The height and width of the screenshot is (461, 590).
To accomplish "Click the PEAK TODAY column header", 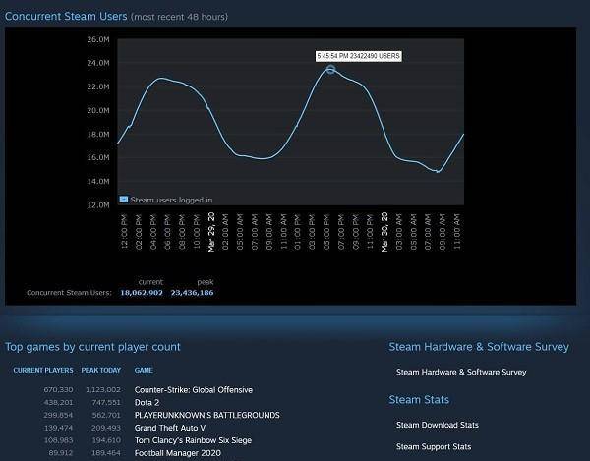I will (x=100, y=371).
